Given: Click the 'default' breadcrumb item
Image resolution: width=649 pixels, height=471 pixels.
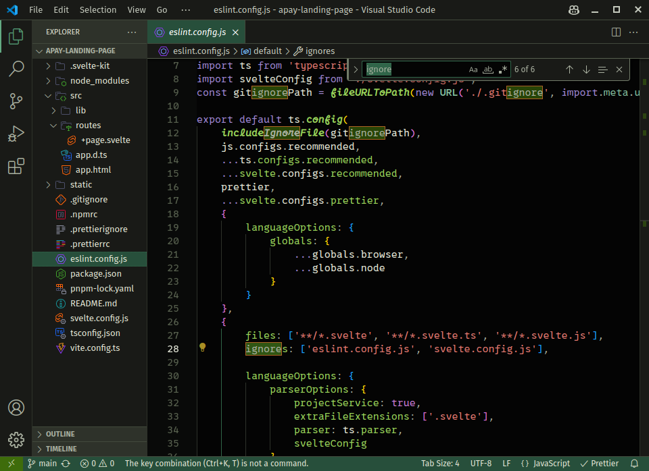Looking at the screenshot, I should [262, 51].
